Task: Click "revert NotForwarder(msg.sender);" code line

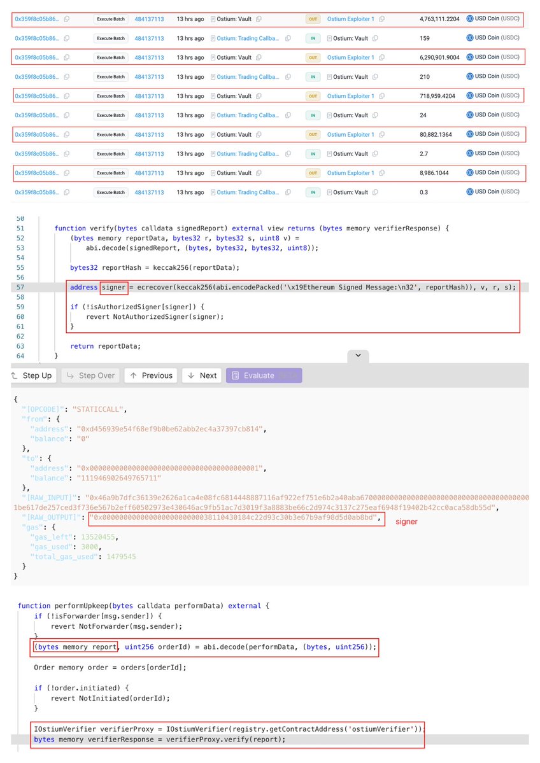Action: click(x=117, y=626)
